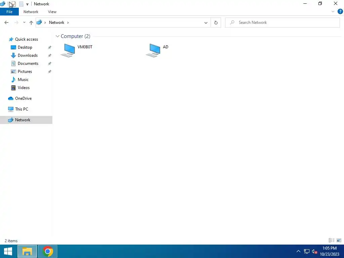Click the pin icon beside Downloads
Viewport: 344px width, 258px height.
pyautogui.click(x=50, y=55)
